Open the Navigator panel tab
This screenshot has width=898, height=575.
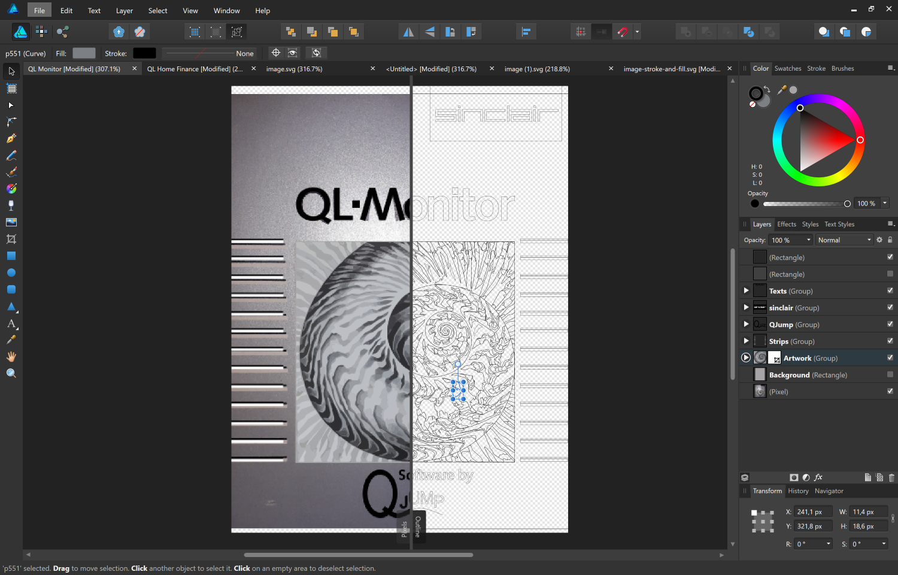pos(829,491)
